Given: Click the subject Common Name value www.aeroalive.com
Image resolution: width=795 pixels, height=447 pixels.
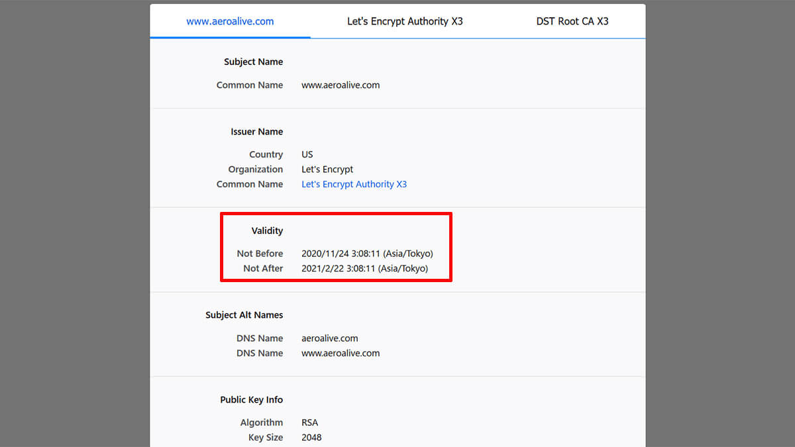Looking at the screenshot, I should (x=341, y=85).
